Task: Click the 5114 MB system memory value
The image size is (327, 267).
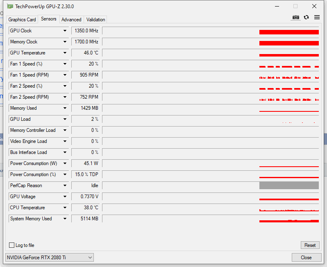Action: (86, 218)
